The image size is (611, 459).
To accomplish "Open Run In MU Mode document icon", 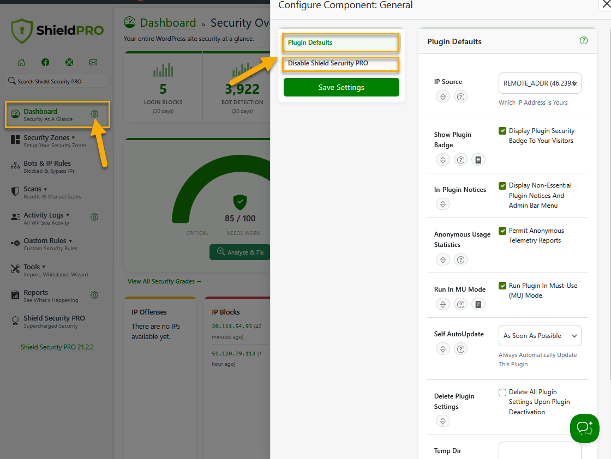I will 478,304.
